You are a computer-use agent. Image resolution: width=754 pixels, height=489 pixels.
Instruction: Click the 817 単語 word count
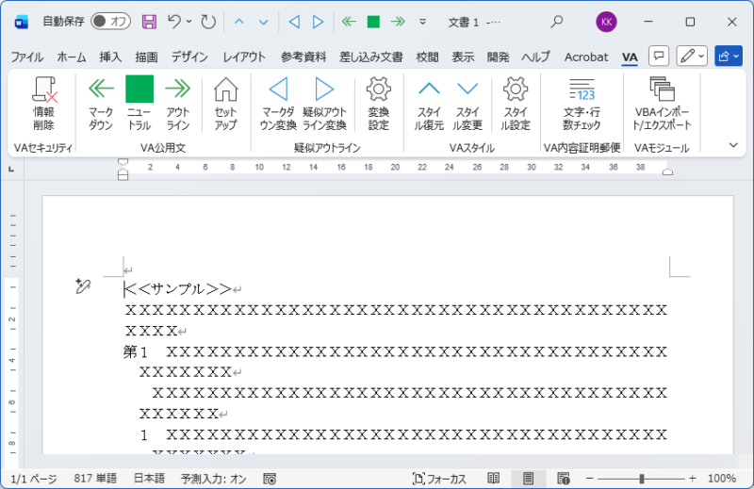pos(95,479)
